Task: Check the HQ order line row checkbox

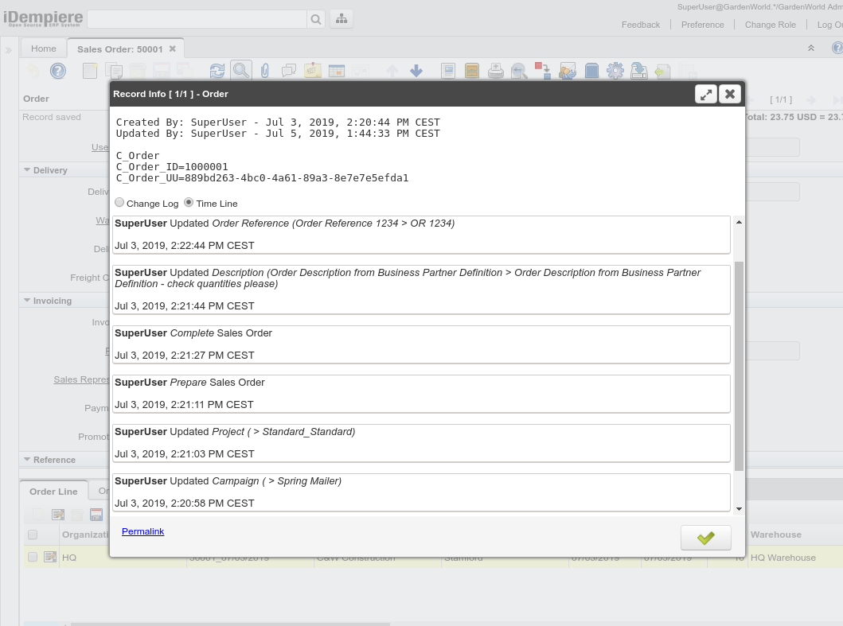Action: [32, 557]
